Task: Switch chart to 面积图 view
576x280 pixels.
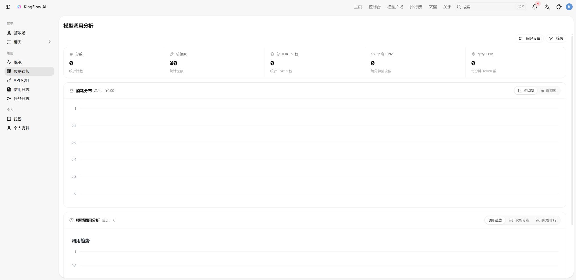Action: [x=548, y=91]
